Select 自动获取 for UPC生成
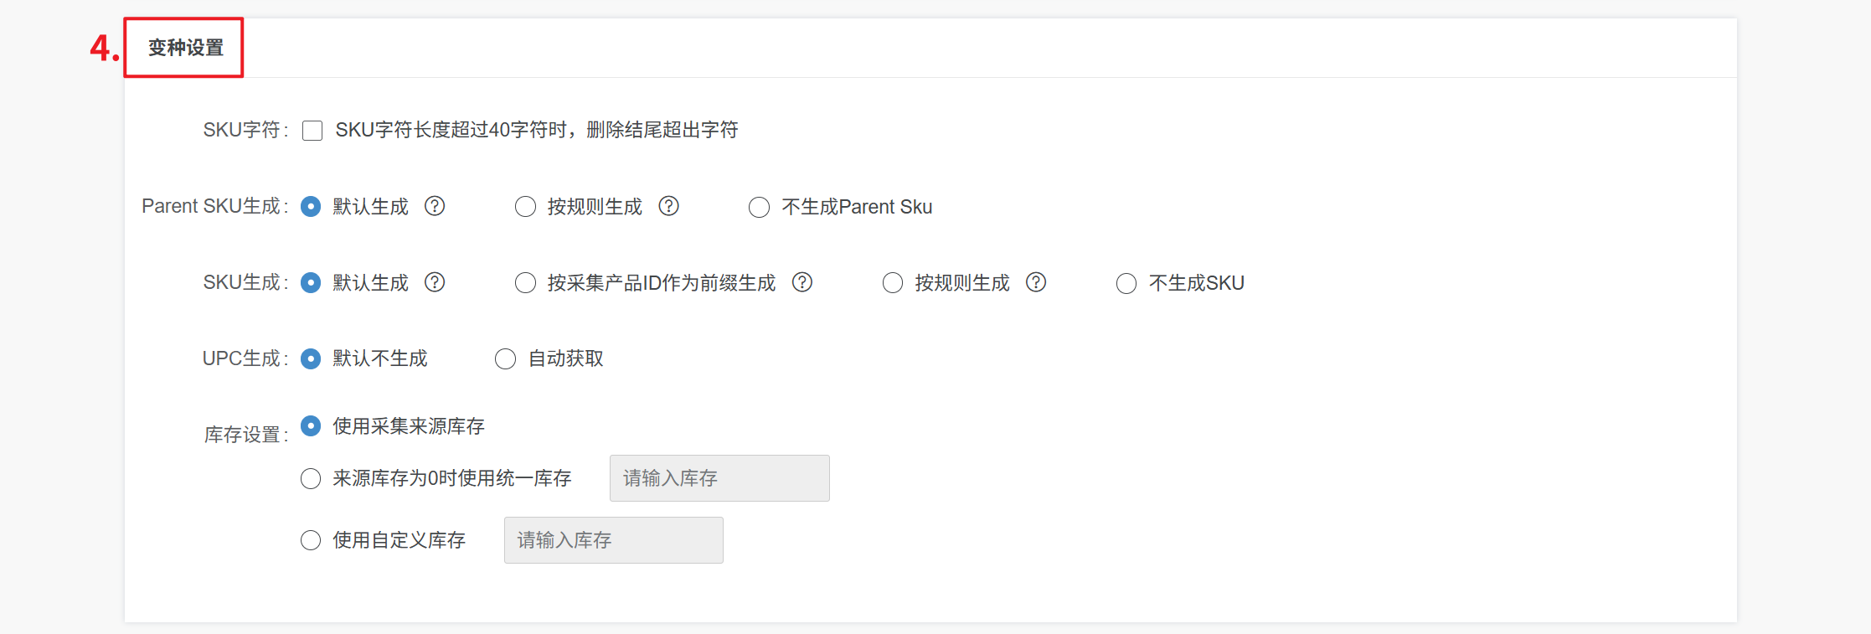Screen dimensions: 1871x634 505,359
